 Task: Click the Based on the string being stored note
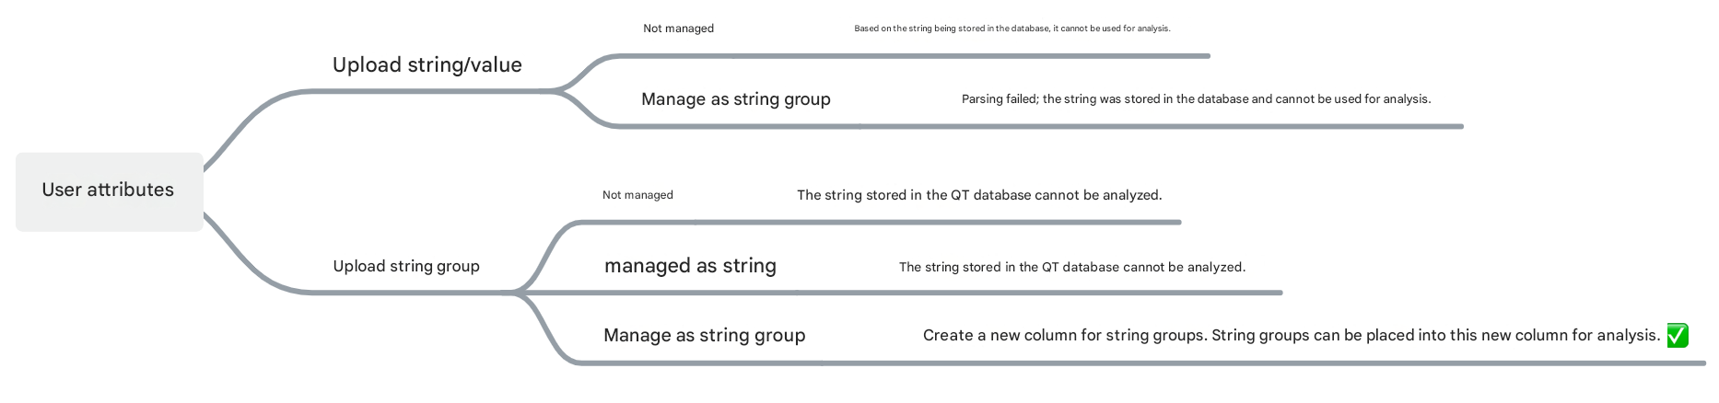pos(1012,29)
